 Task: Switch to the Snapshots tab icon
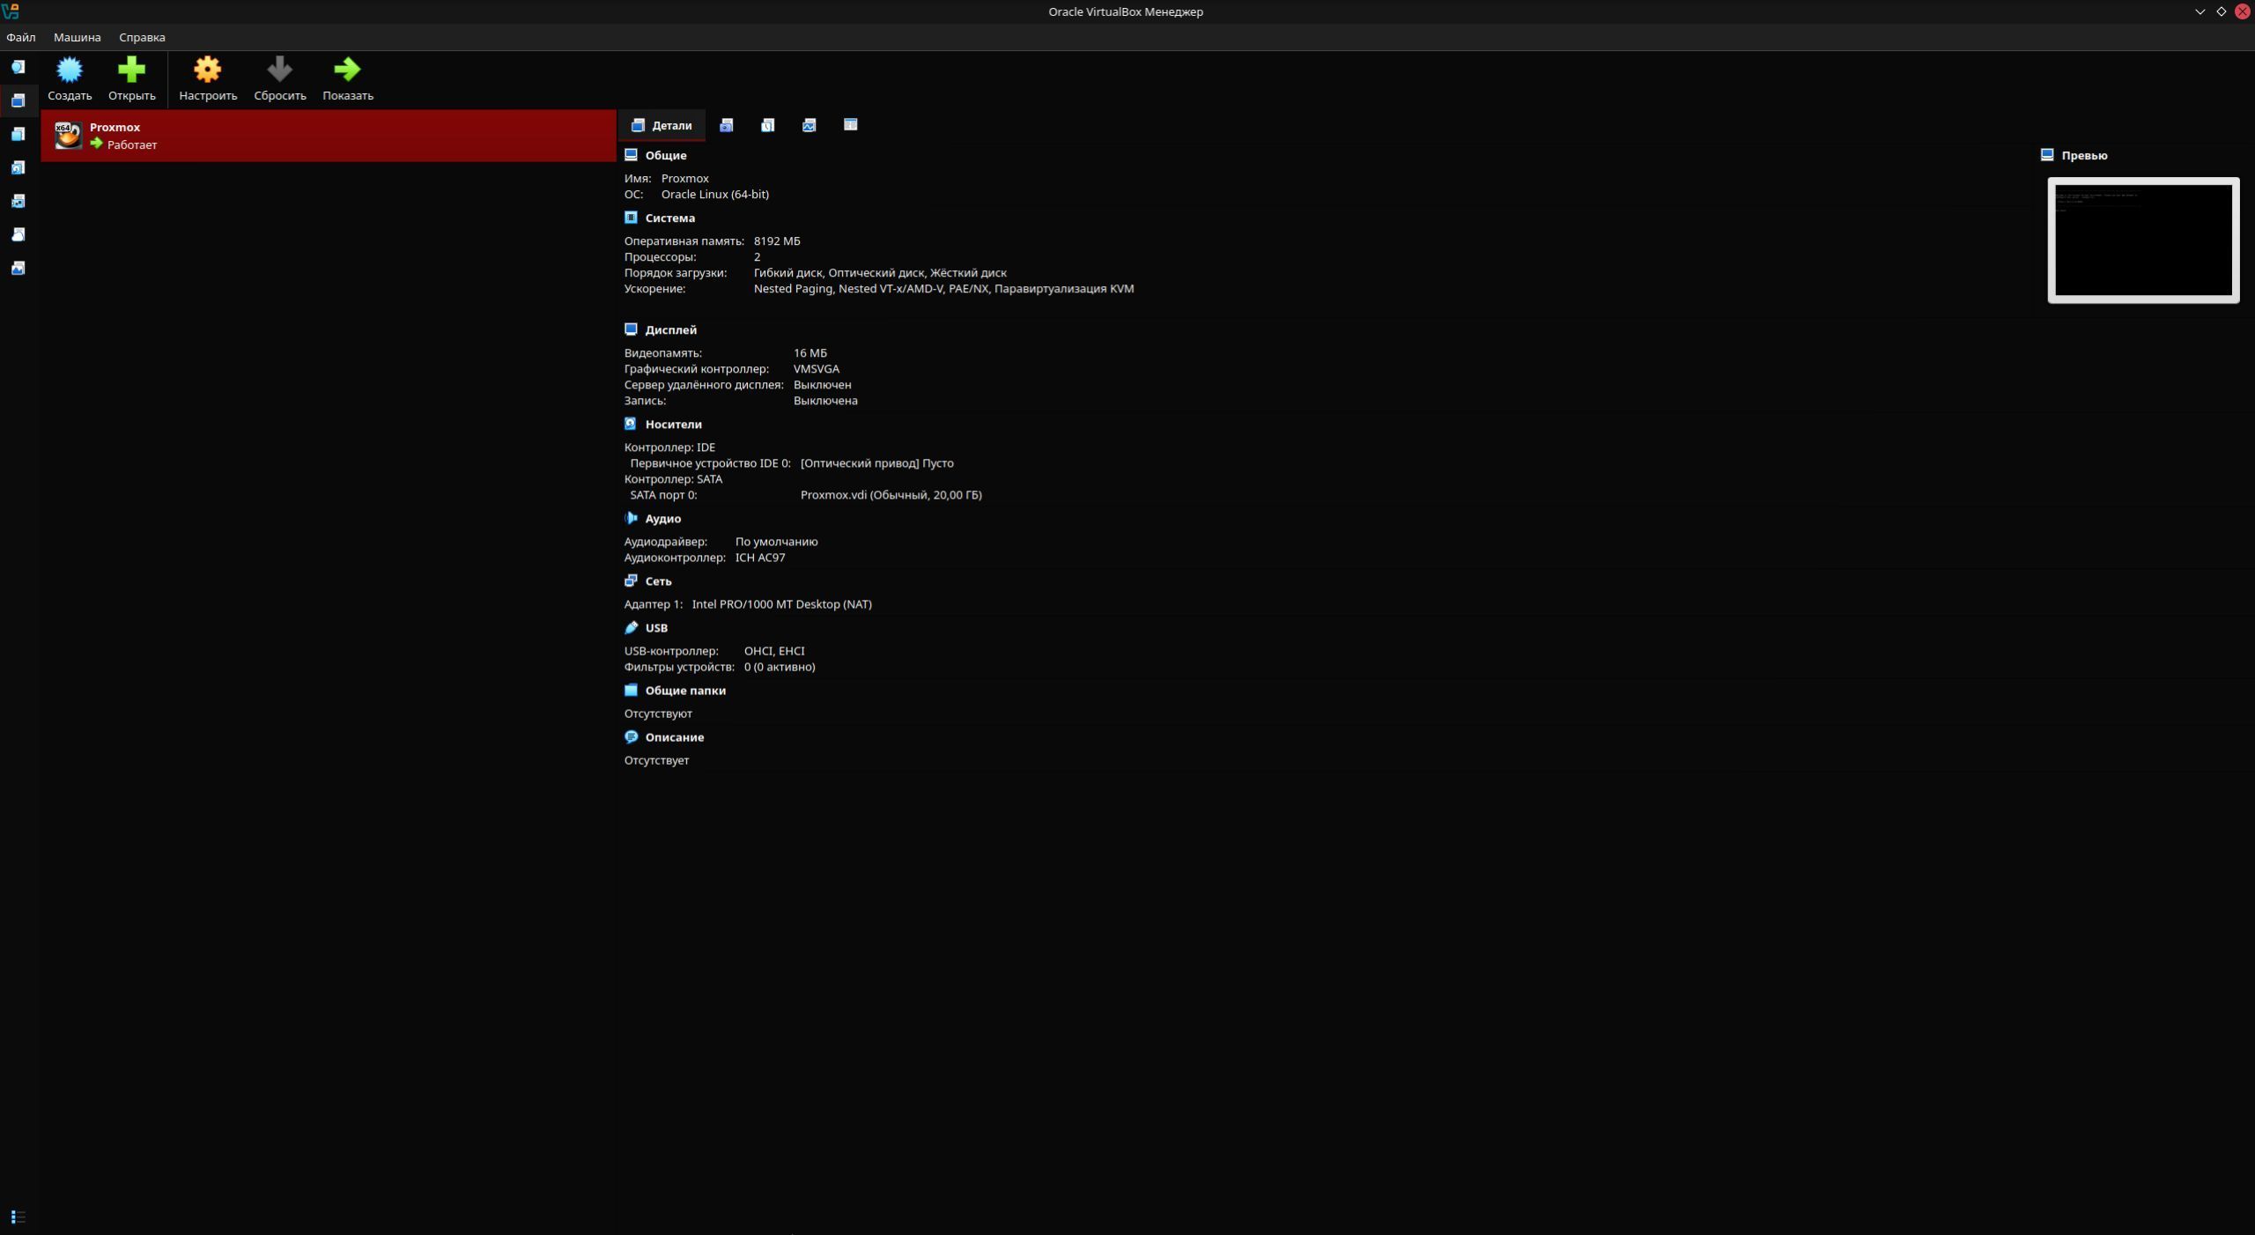pyautogui.click(x=726, y=125)
